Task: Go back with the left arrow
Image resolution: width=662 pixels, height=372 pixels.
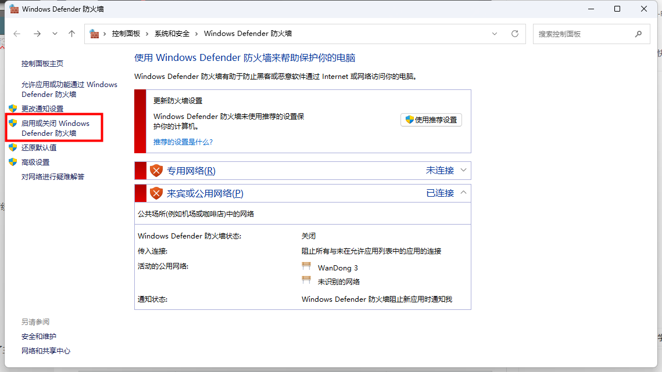Action: (x=17, y=34)
